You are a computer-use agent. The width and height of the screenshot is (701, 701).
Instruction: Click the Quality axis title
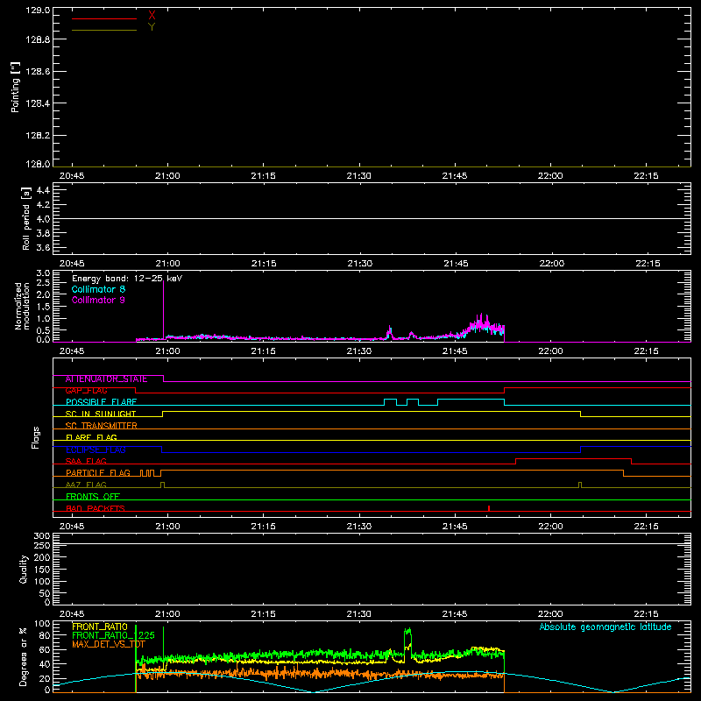coord(24,569)
